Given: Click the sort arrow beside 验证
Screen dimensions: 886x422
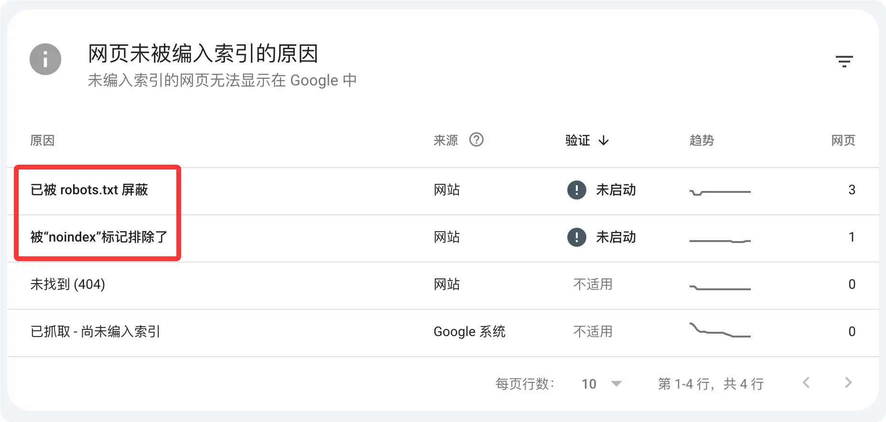Looking at the screenshot, I should (604, 140).
